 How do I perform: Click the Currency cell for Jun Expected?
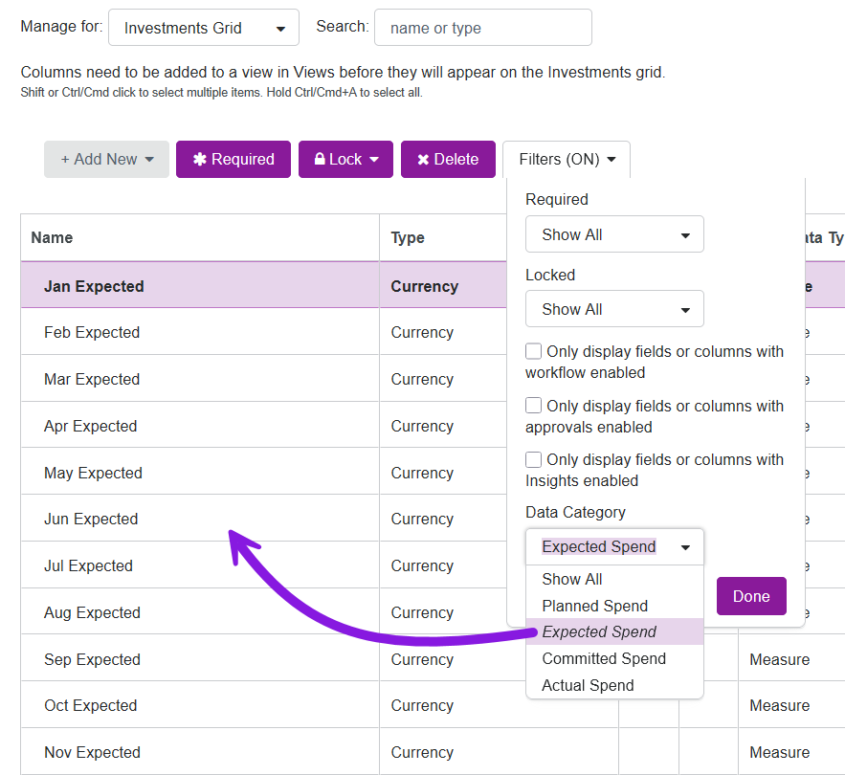click(x=443, y=518)
